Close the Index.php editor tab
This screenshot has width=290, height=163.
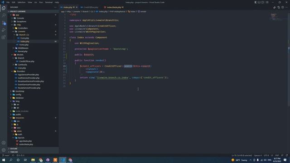[x=77, y=7]
